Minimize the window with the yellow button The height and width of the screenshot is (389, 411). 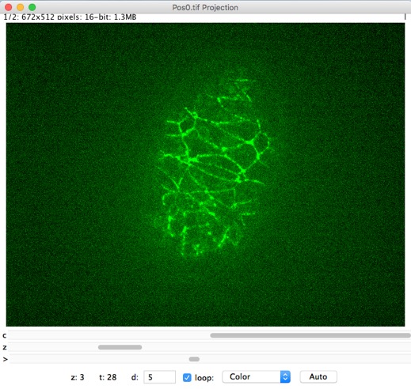(x=21, y=7)
